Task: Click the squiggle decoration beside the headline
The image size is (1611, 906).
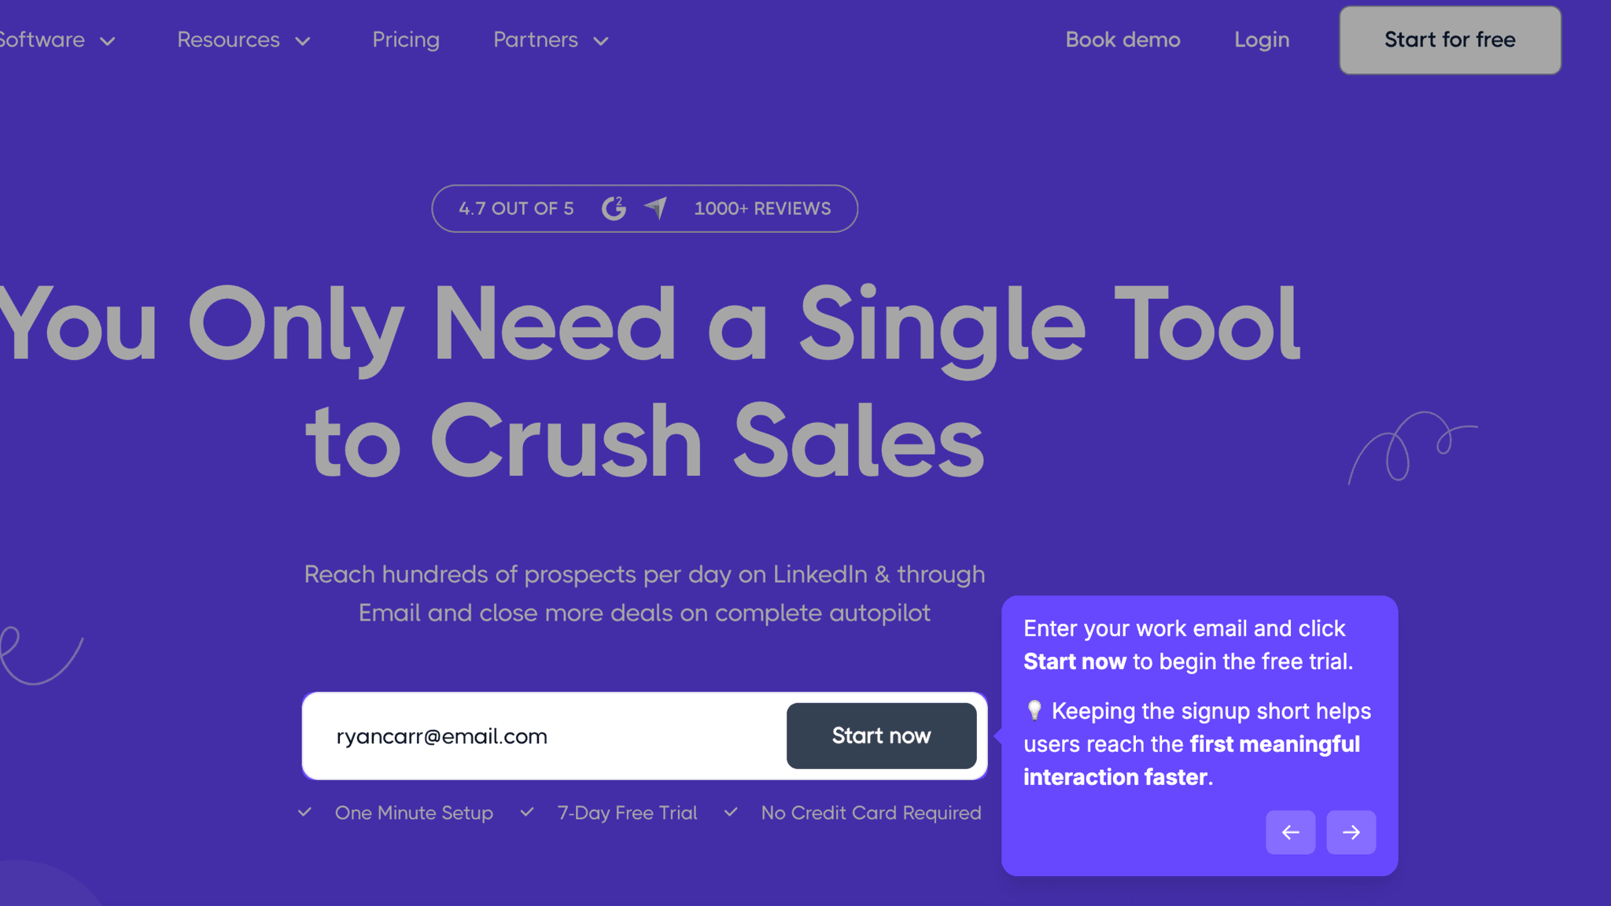Action: tap(1412, 447)
